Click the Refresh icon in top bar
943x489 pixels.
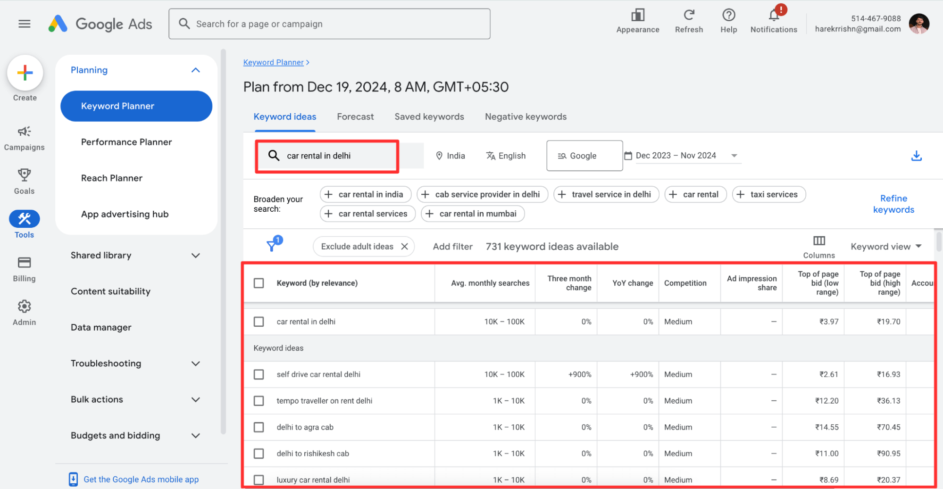pyautogui.click(x=688, y=15)
